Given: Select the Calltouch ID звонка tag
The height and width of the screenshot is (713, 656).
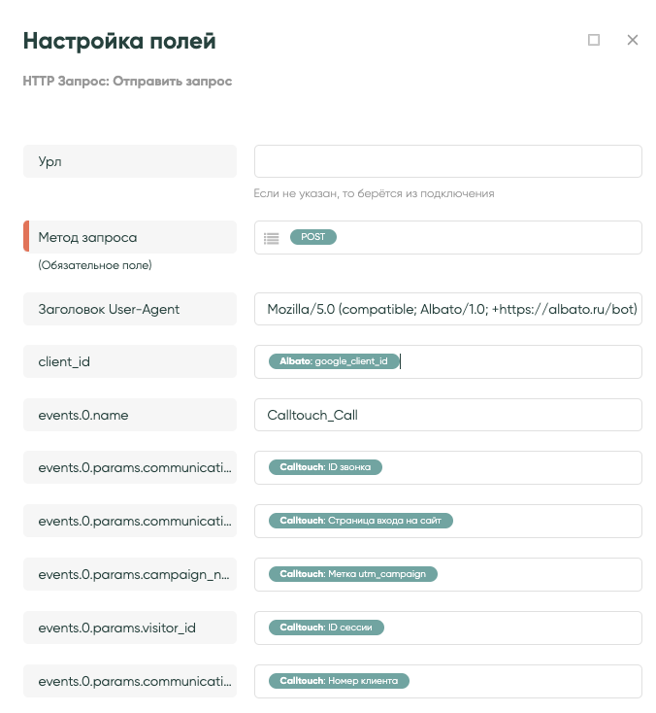Looking at the screenshot, I should click(325, 467).
